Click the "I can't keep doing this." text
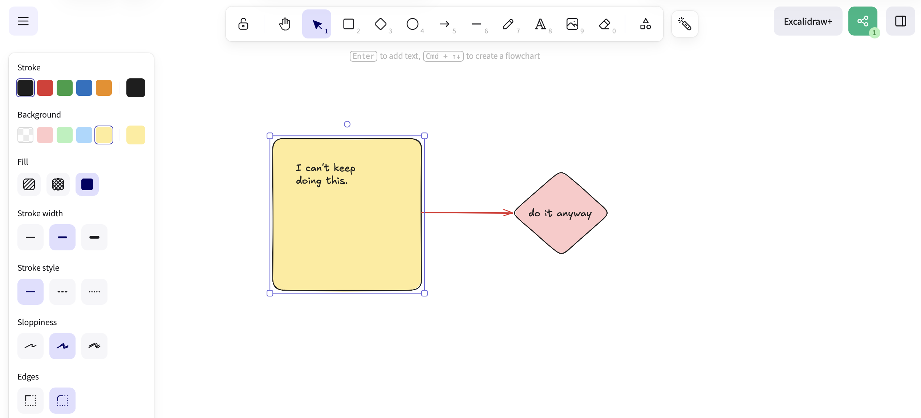Image resolution: width=921 pixels, height=418 pixels. [325, 174]
